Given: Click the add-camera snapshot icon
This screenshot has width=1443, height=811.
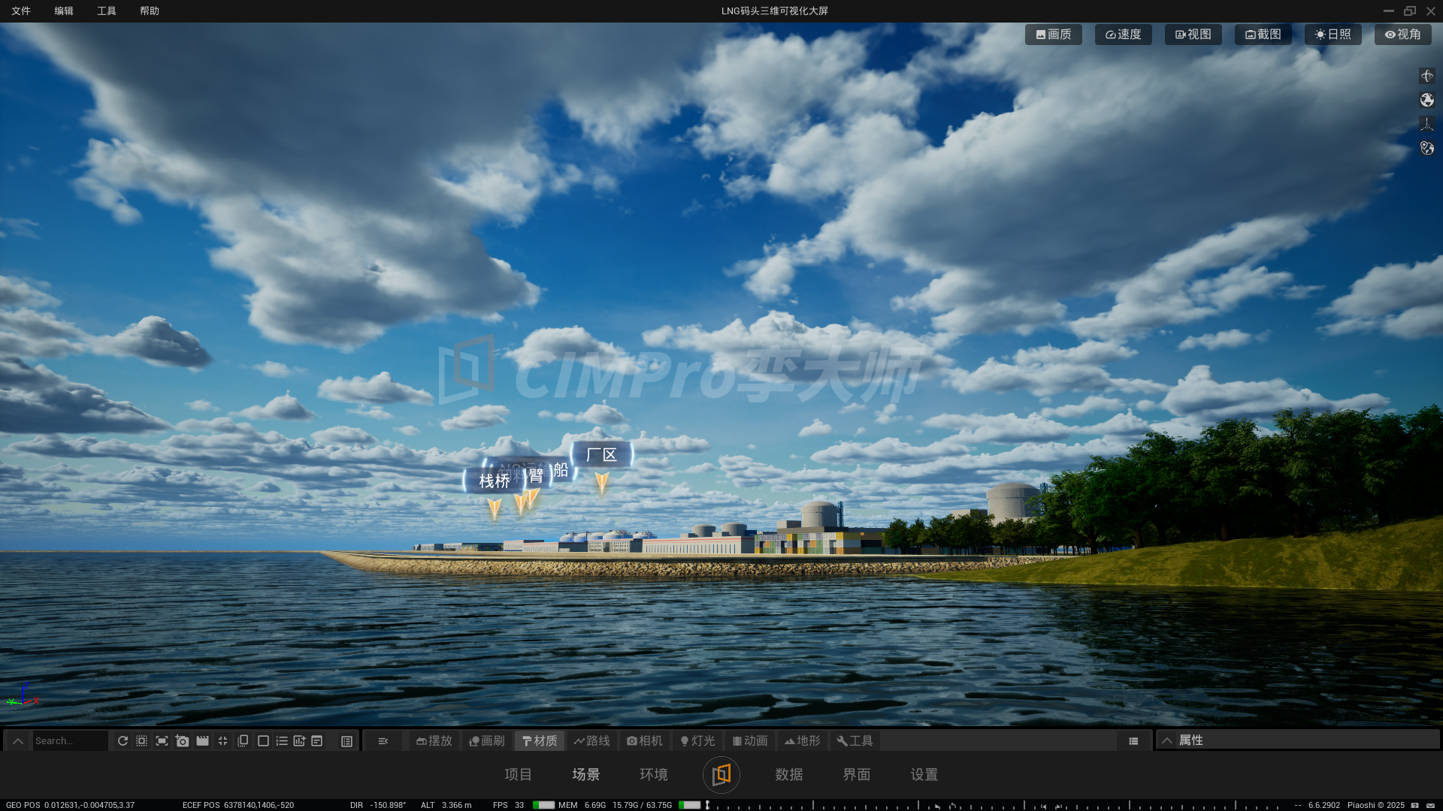Looking at the screenshot, I should pyautogui.click(x=182, y=740).
